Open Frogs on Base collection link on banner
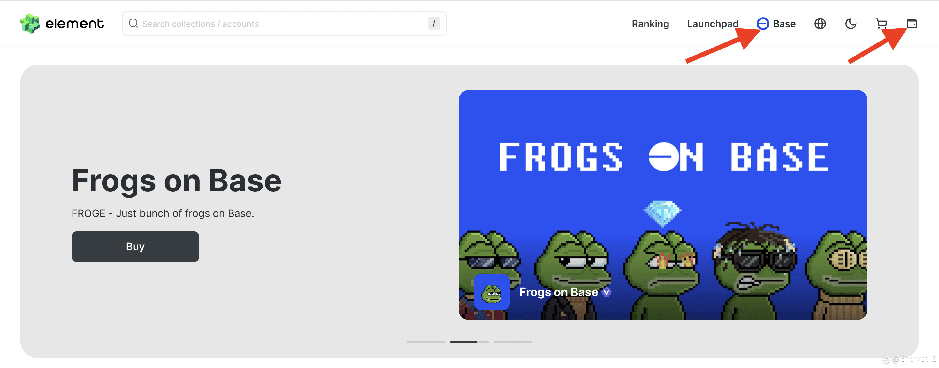 pos(558,292)
